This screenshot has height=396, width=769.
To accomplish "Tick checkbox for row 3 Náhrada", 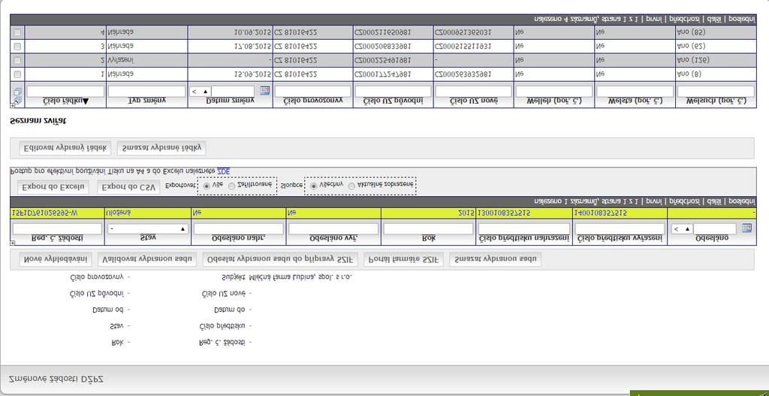I will [18, 47].
